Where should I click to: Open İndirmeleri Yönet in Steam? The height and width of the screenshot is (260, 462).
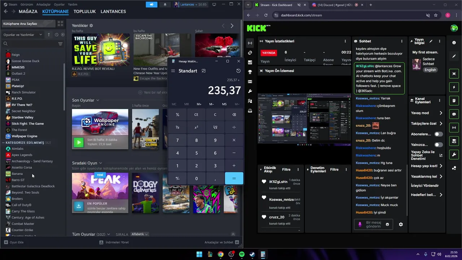point(114,242)
